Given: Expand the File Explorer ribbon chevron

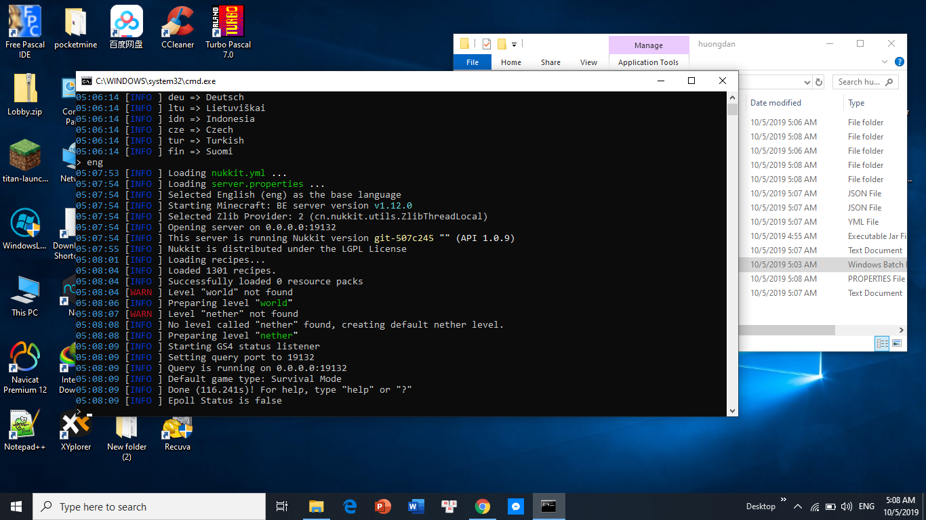Looking at the screenshot, I should tap(885, 62).
